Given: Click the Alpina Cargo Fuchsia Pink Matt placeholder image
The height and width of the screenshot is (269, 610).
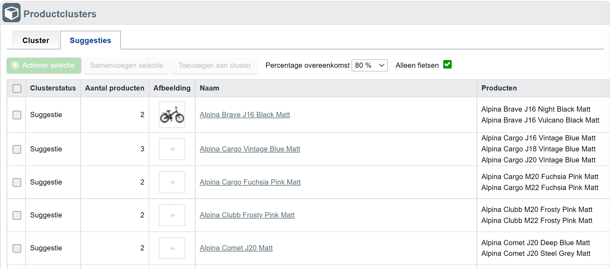Looking at the screenshot, I should [172, 182].
